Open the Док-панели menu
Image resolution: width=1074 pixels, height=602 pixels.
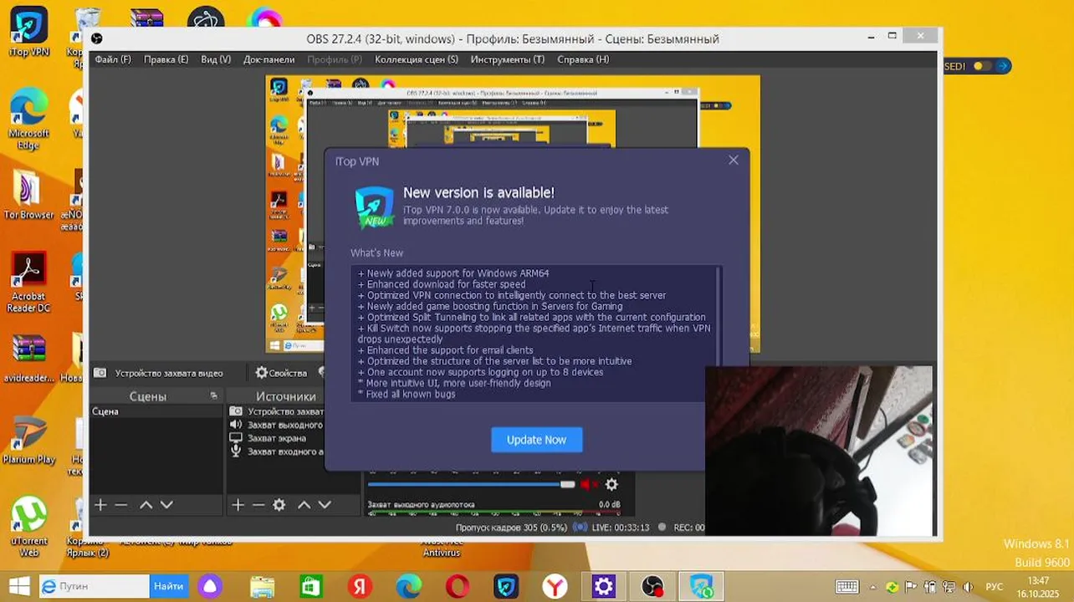268,59
